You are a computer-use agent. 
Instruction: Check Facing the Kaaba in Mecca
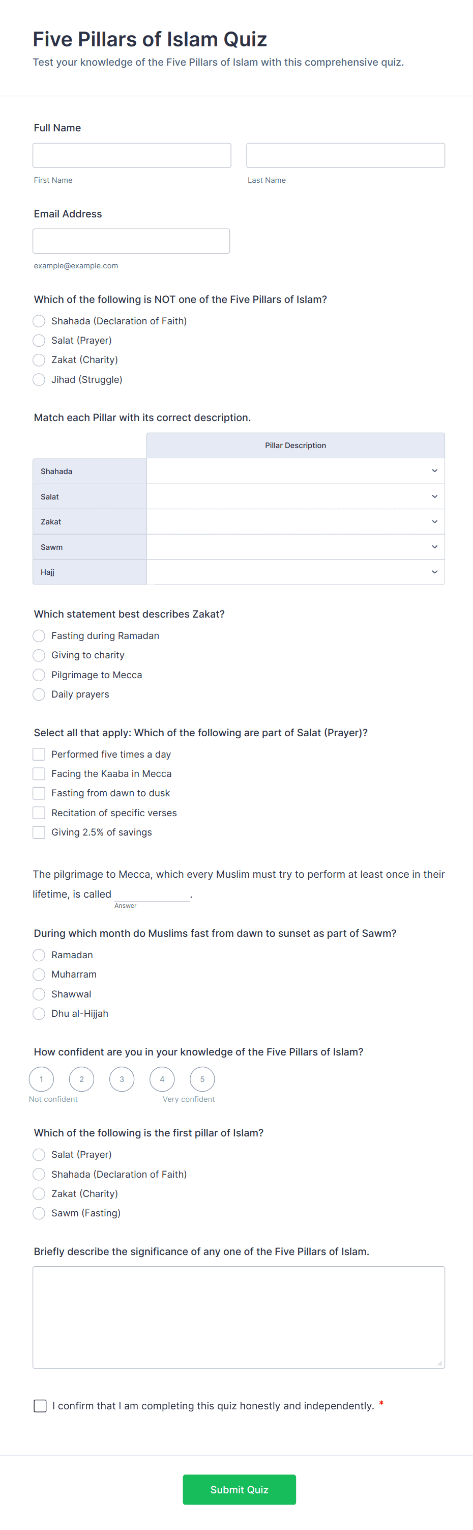pyautogui.click(x=39, y=774)
